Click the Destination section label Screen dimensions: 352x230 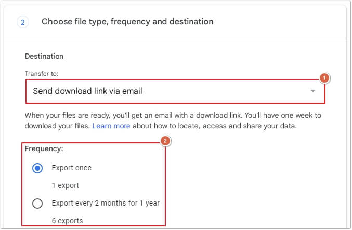(44, 56)
